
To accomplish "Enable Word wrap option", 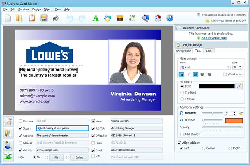I will pyautogui.click(x=225, y=74).
